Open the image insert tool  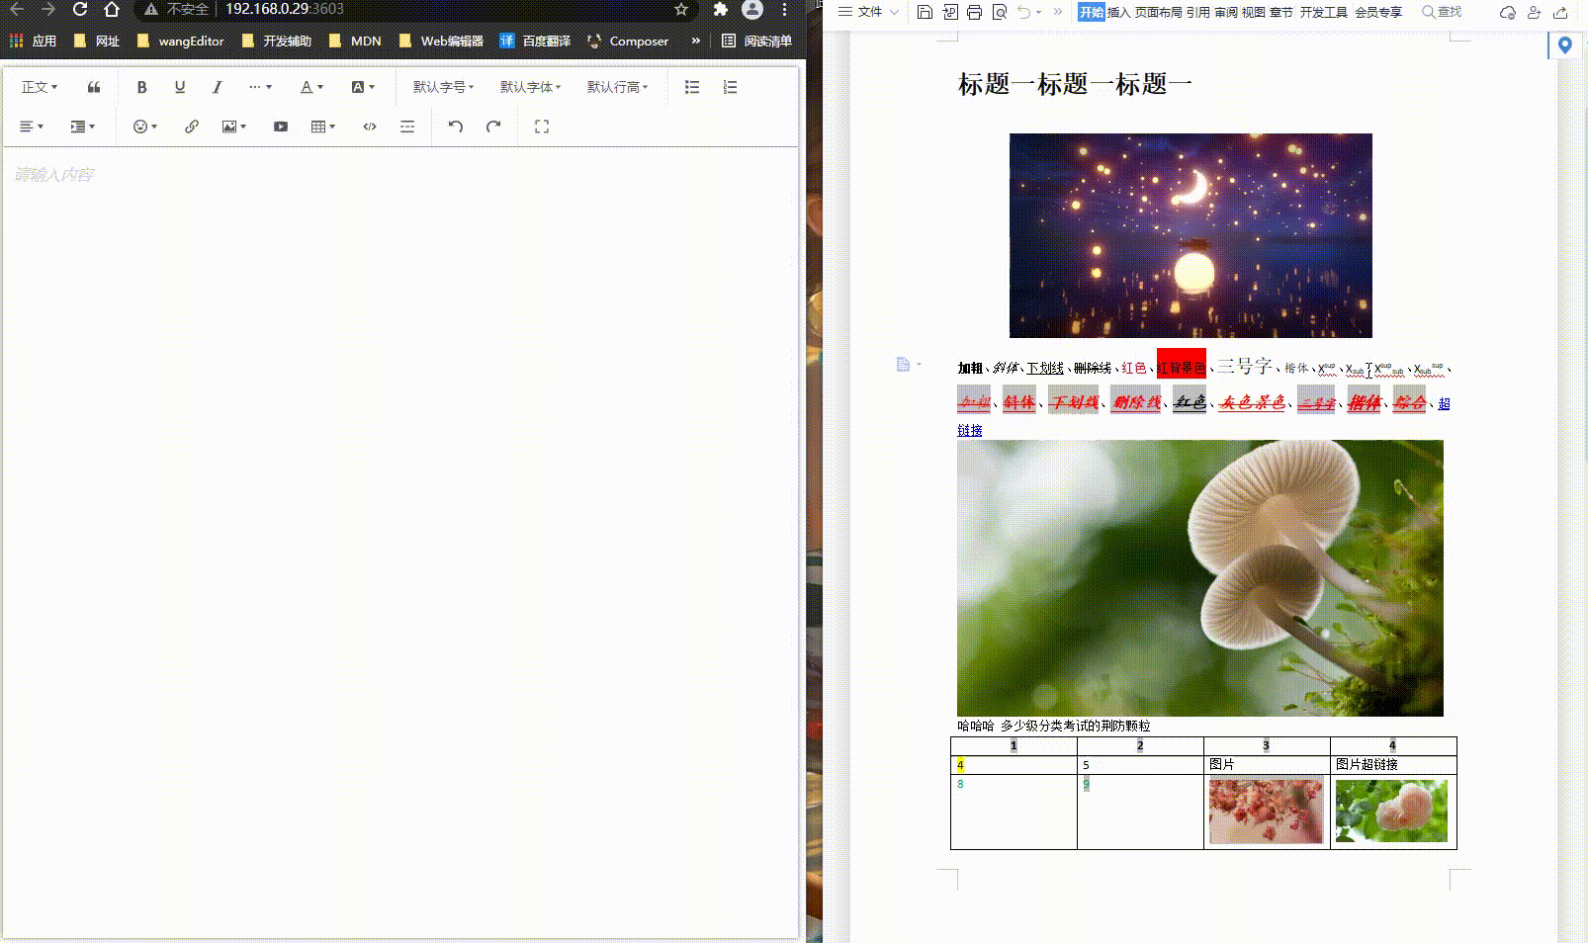[228, 127]
